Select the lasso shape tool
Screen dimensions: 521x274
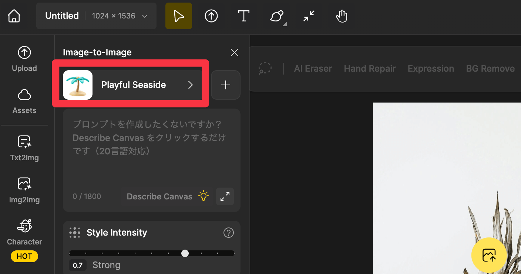(x=276, y=16)
